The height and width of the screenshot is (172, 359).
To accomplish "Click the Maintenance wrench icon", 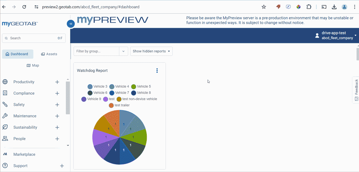I will (x=5, y=116).
